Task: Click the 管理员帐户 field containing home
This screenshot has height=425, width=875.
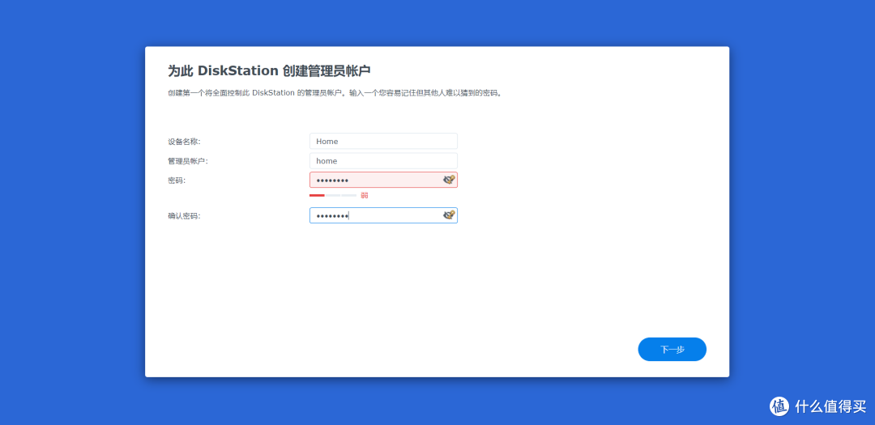Action: point(383,160)
